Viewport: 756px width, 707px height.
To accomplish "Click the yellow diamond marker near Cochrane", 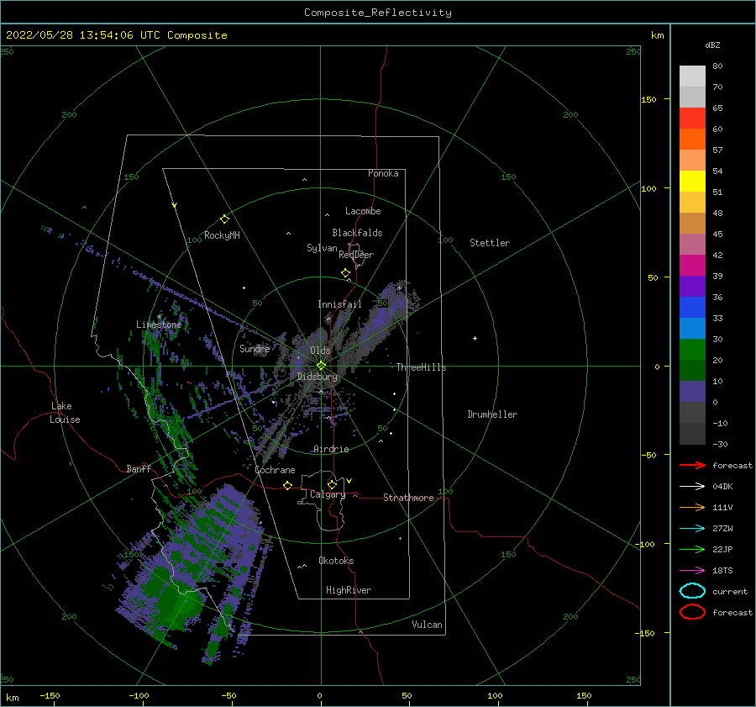I will coord(288,485).
